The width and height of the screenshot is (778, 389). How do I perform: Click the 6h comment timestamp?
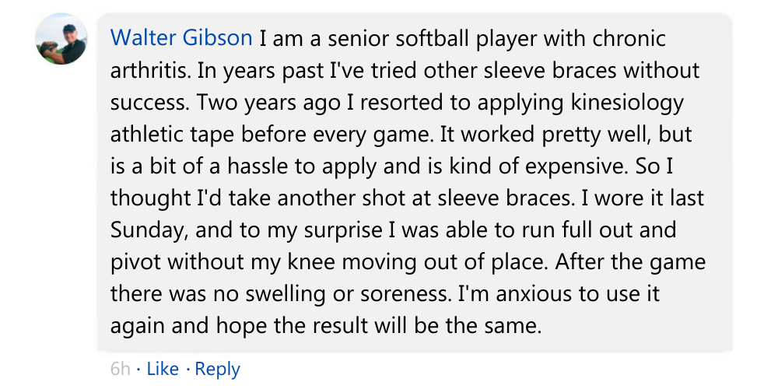(120, 369)
